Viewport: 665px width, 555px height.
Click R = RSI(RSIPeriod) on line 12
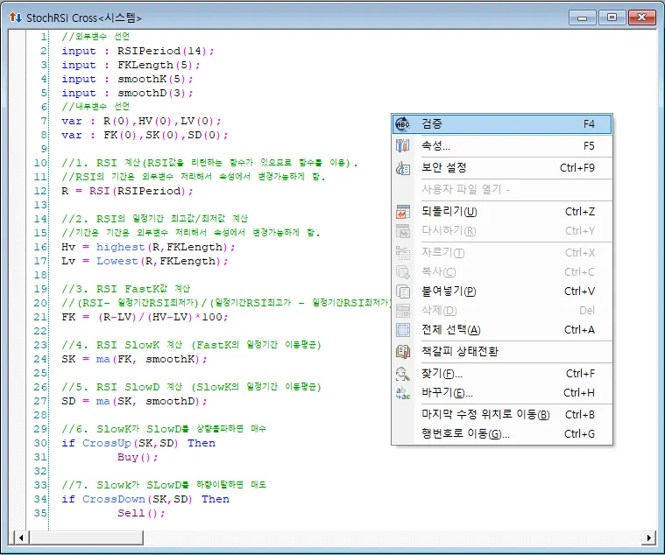click(127, 191)
